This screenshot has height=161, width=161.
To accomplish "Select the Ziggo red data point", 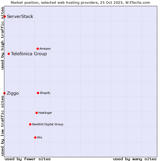I will 4,93.
